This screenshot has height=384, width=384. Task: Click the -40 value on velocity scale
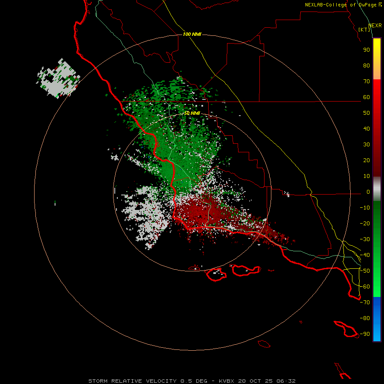point(365,255)
